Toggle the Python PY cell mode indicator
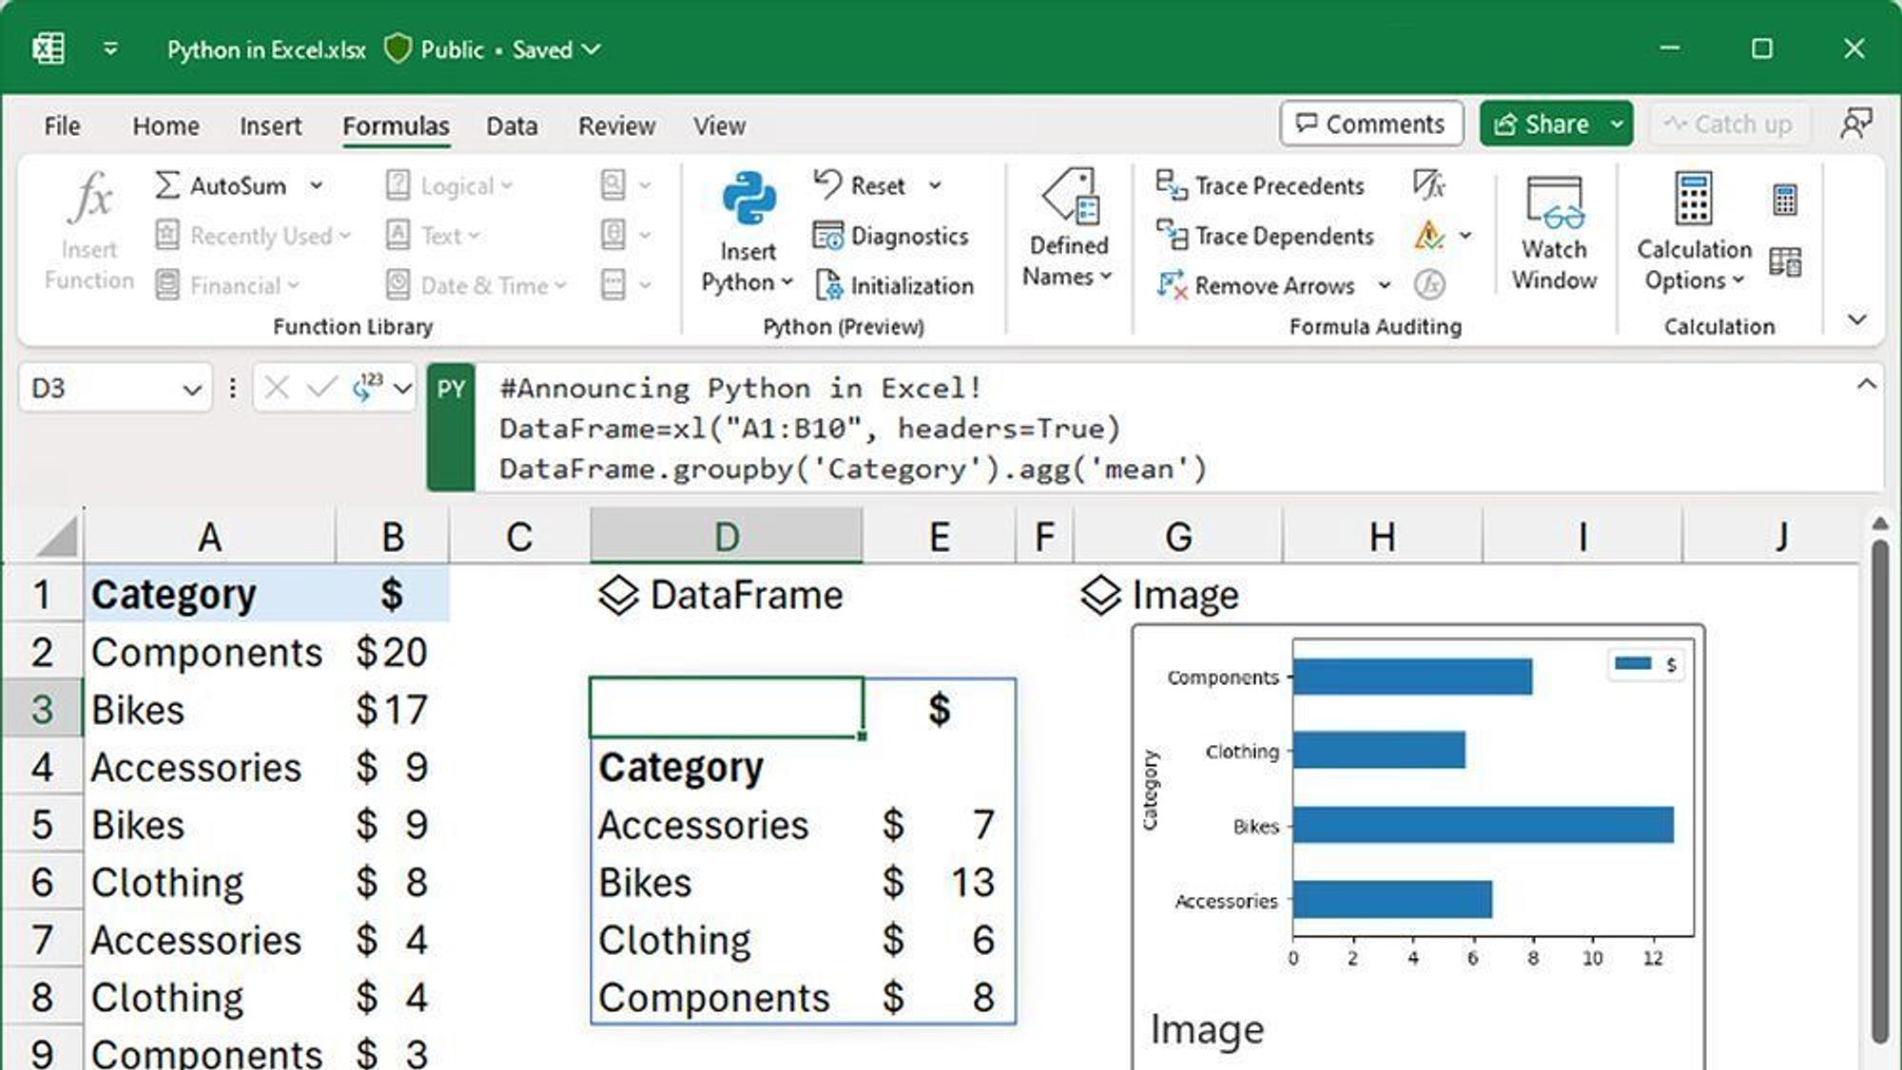The image size is (1902, 1070). click(x=455, y=386)
